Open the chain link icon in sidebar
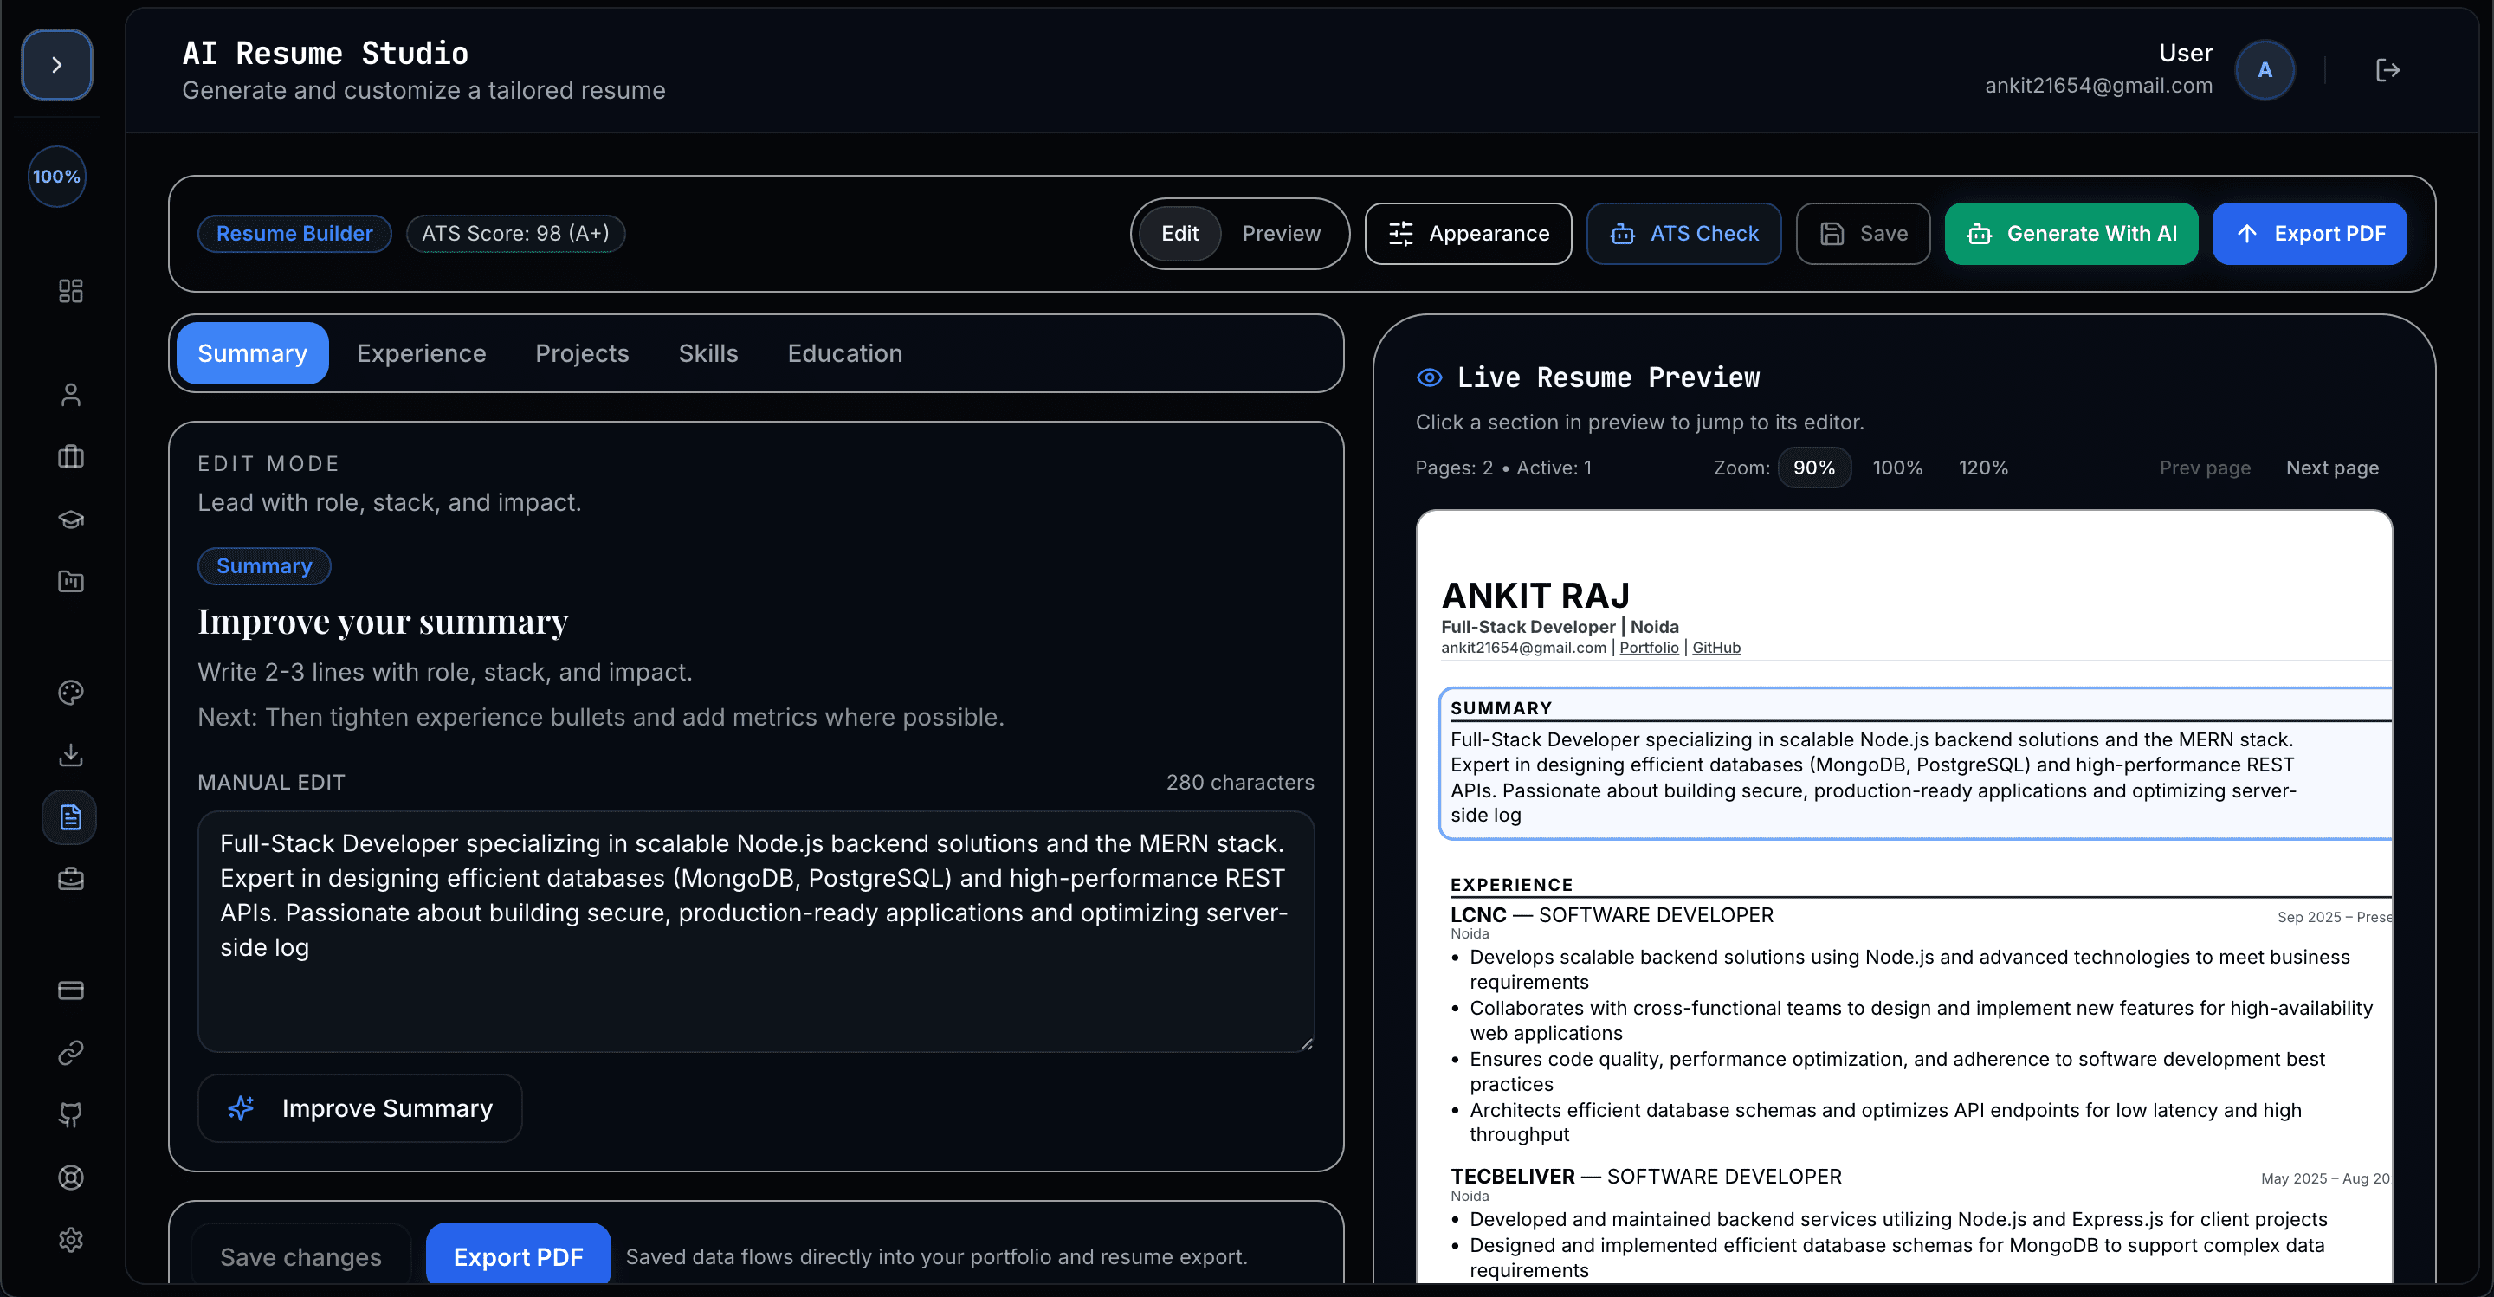This screenshot has width=2494, height=1297. click(71, 1052)
